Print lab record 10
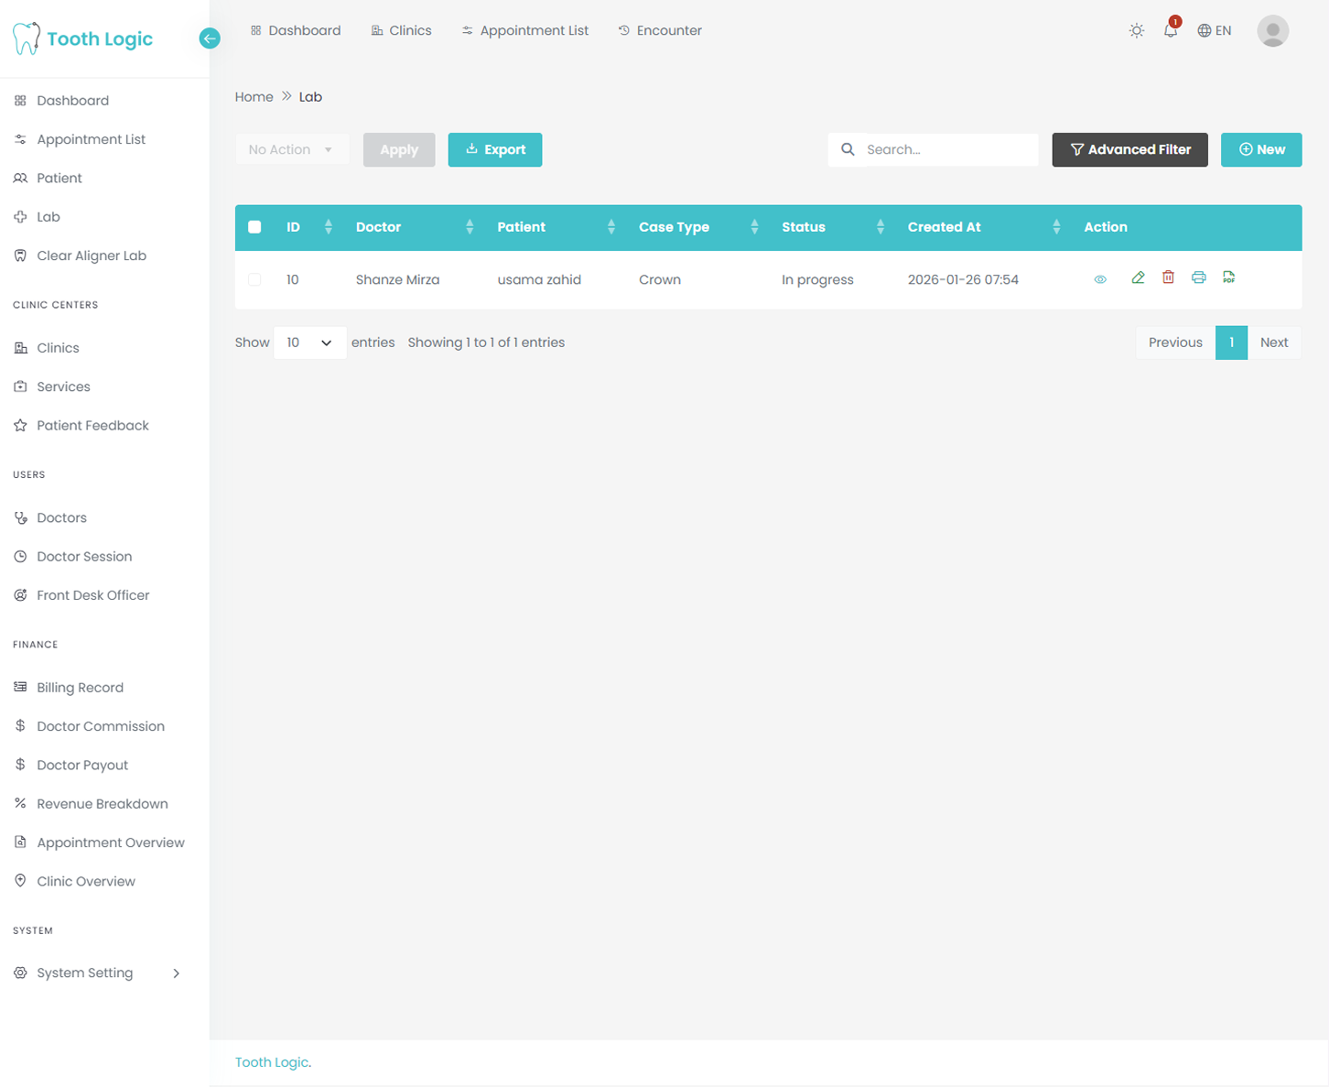 pyautogui.click(x=1198, y=277)
